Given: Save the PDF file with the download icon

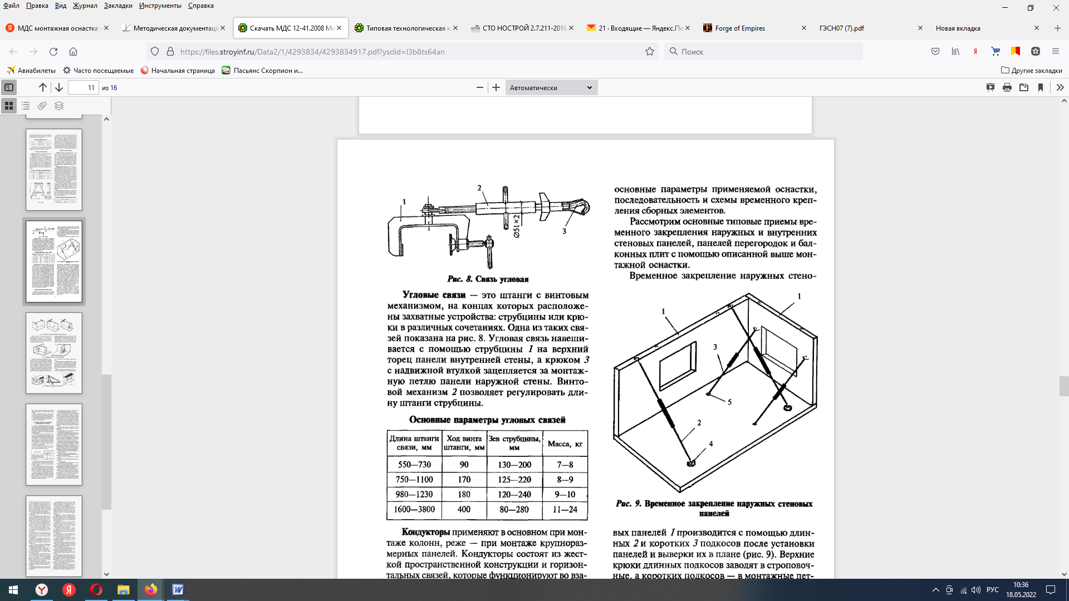Looking at the screenshot, I should 1024,87.
